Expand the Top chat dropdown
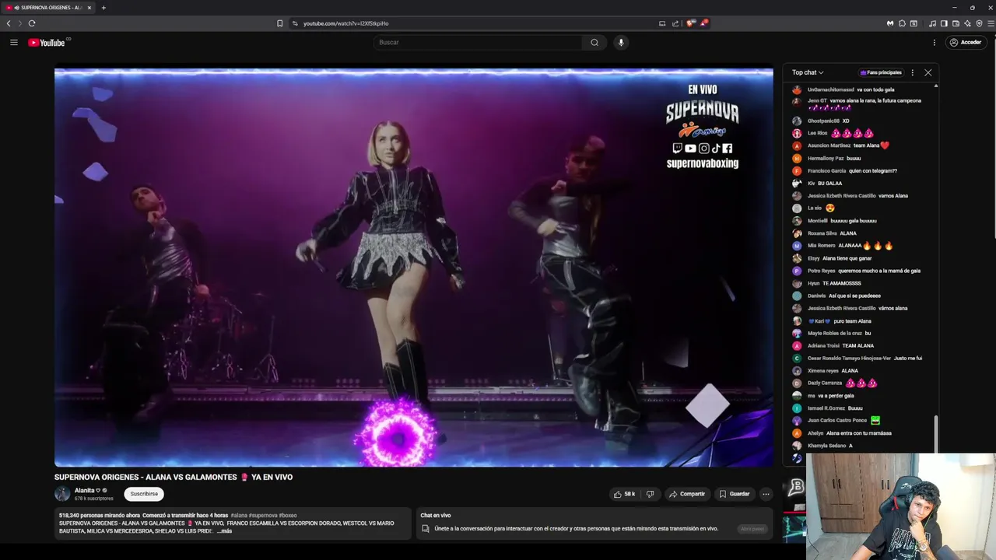Screen dimensions: 996x560 click(x=808, y=72)
